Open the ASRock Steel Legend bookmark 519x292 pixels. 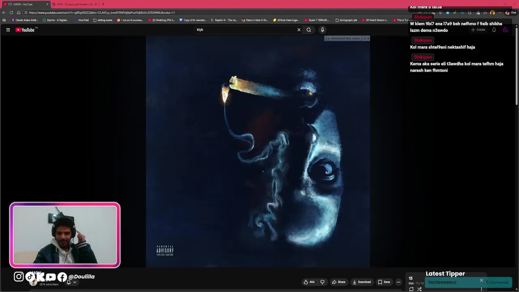286,20
